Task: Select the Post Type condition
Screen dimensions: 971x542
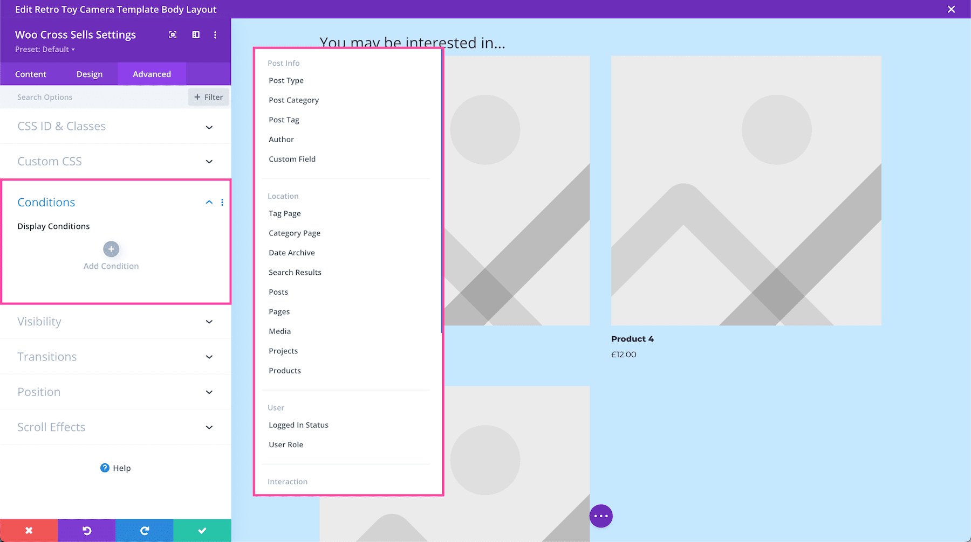Action: 286,80
